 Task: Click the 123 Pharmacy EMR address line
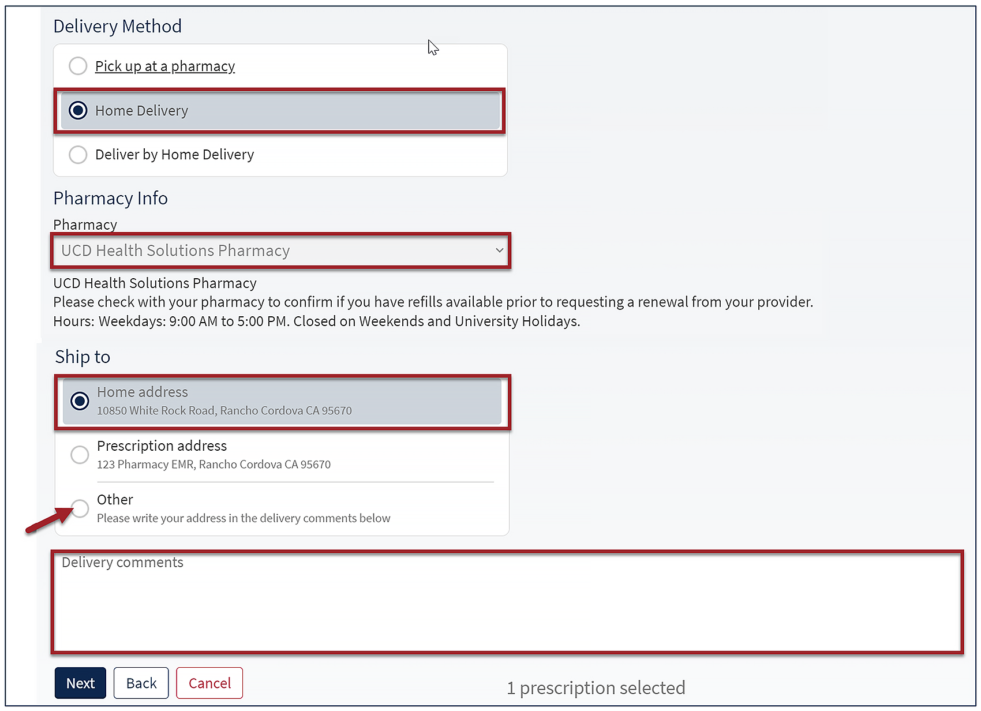214,465
